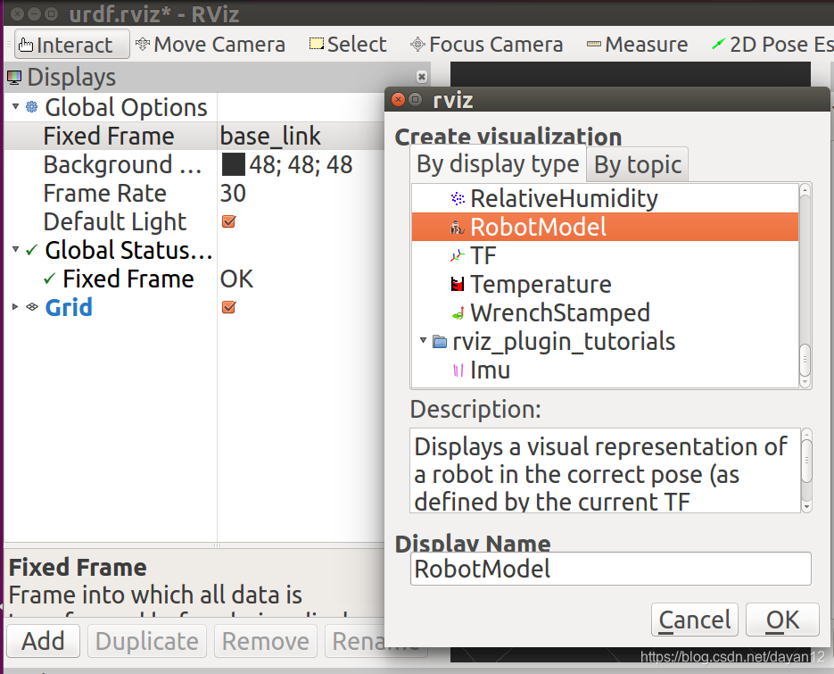
Task: Activate the Measure tool
Action: pos(637,45)
